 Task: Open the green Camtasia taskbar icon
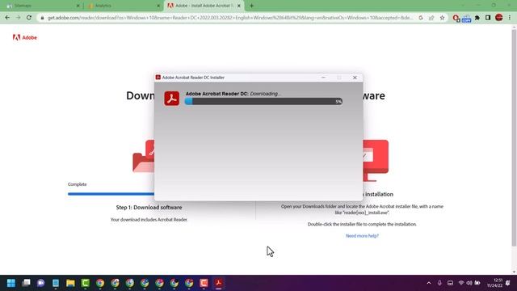point(85,283)
